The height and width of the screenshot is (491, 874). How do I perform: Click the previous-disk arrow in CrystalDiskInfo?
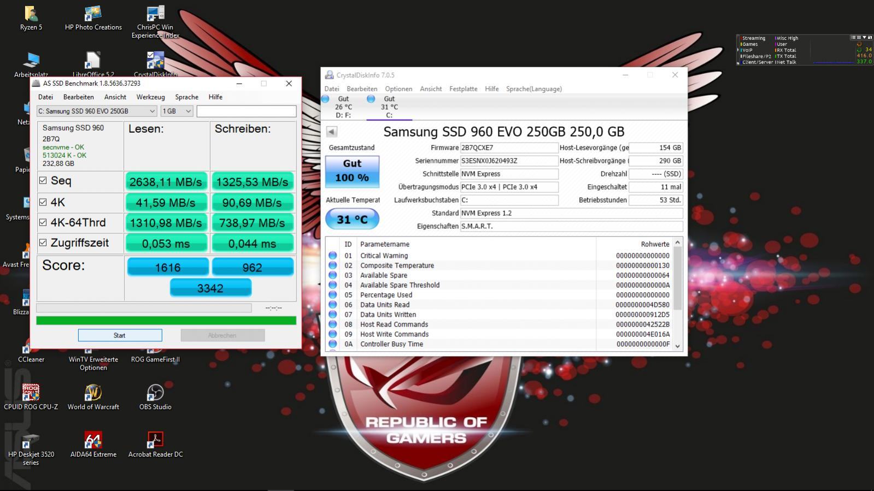pyautogui.click(x=331, y=132)
